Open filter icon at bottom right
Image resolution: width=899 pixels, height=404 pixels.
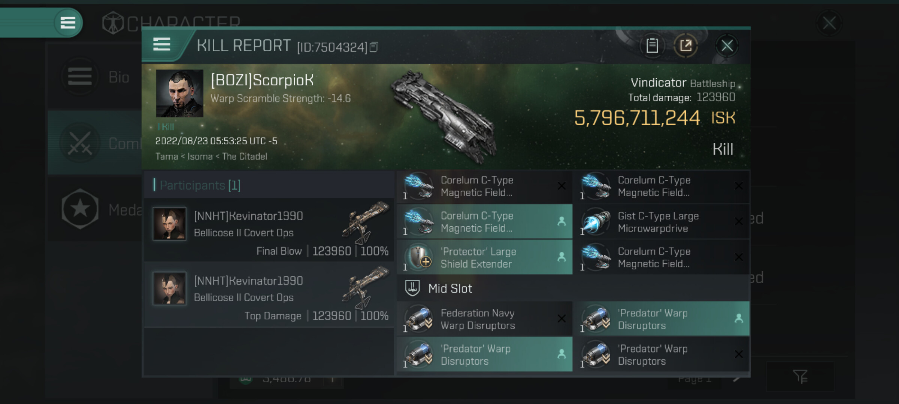[x=800, y=376]
